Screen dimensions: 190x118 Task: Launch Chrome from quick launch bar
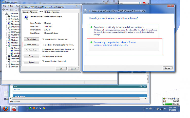pos(44,108)
